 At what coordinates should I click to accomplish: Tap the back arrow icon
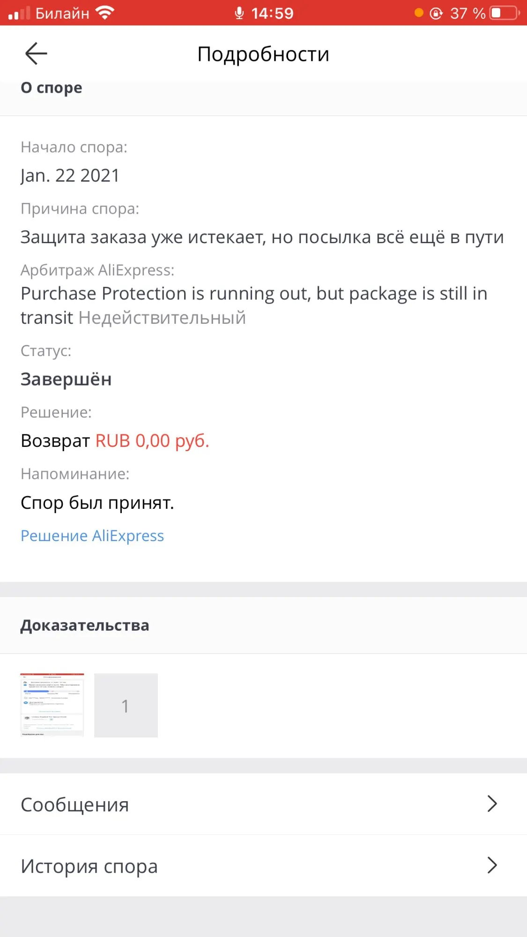point(36,53)
